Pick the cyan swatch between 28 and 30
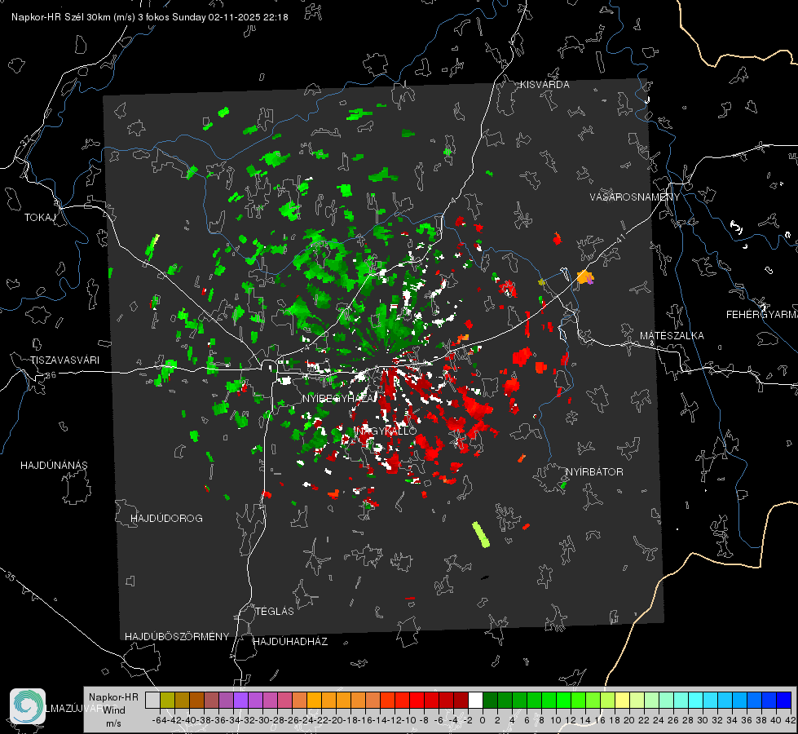 695,700
